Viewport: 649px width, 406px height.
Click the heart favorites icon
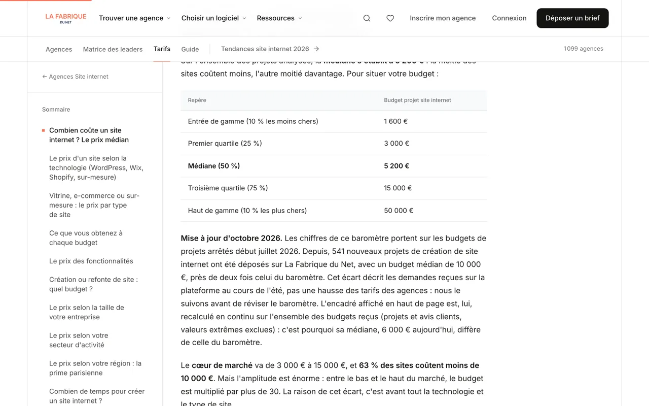click(x=390, y=18)
